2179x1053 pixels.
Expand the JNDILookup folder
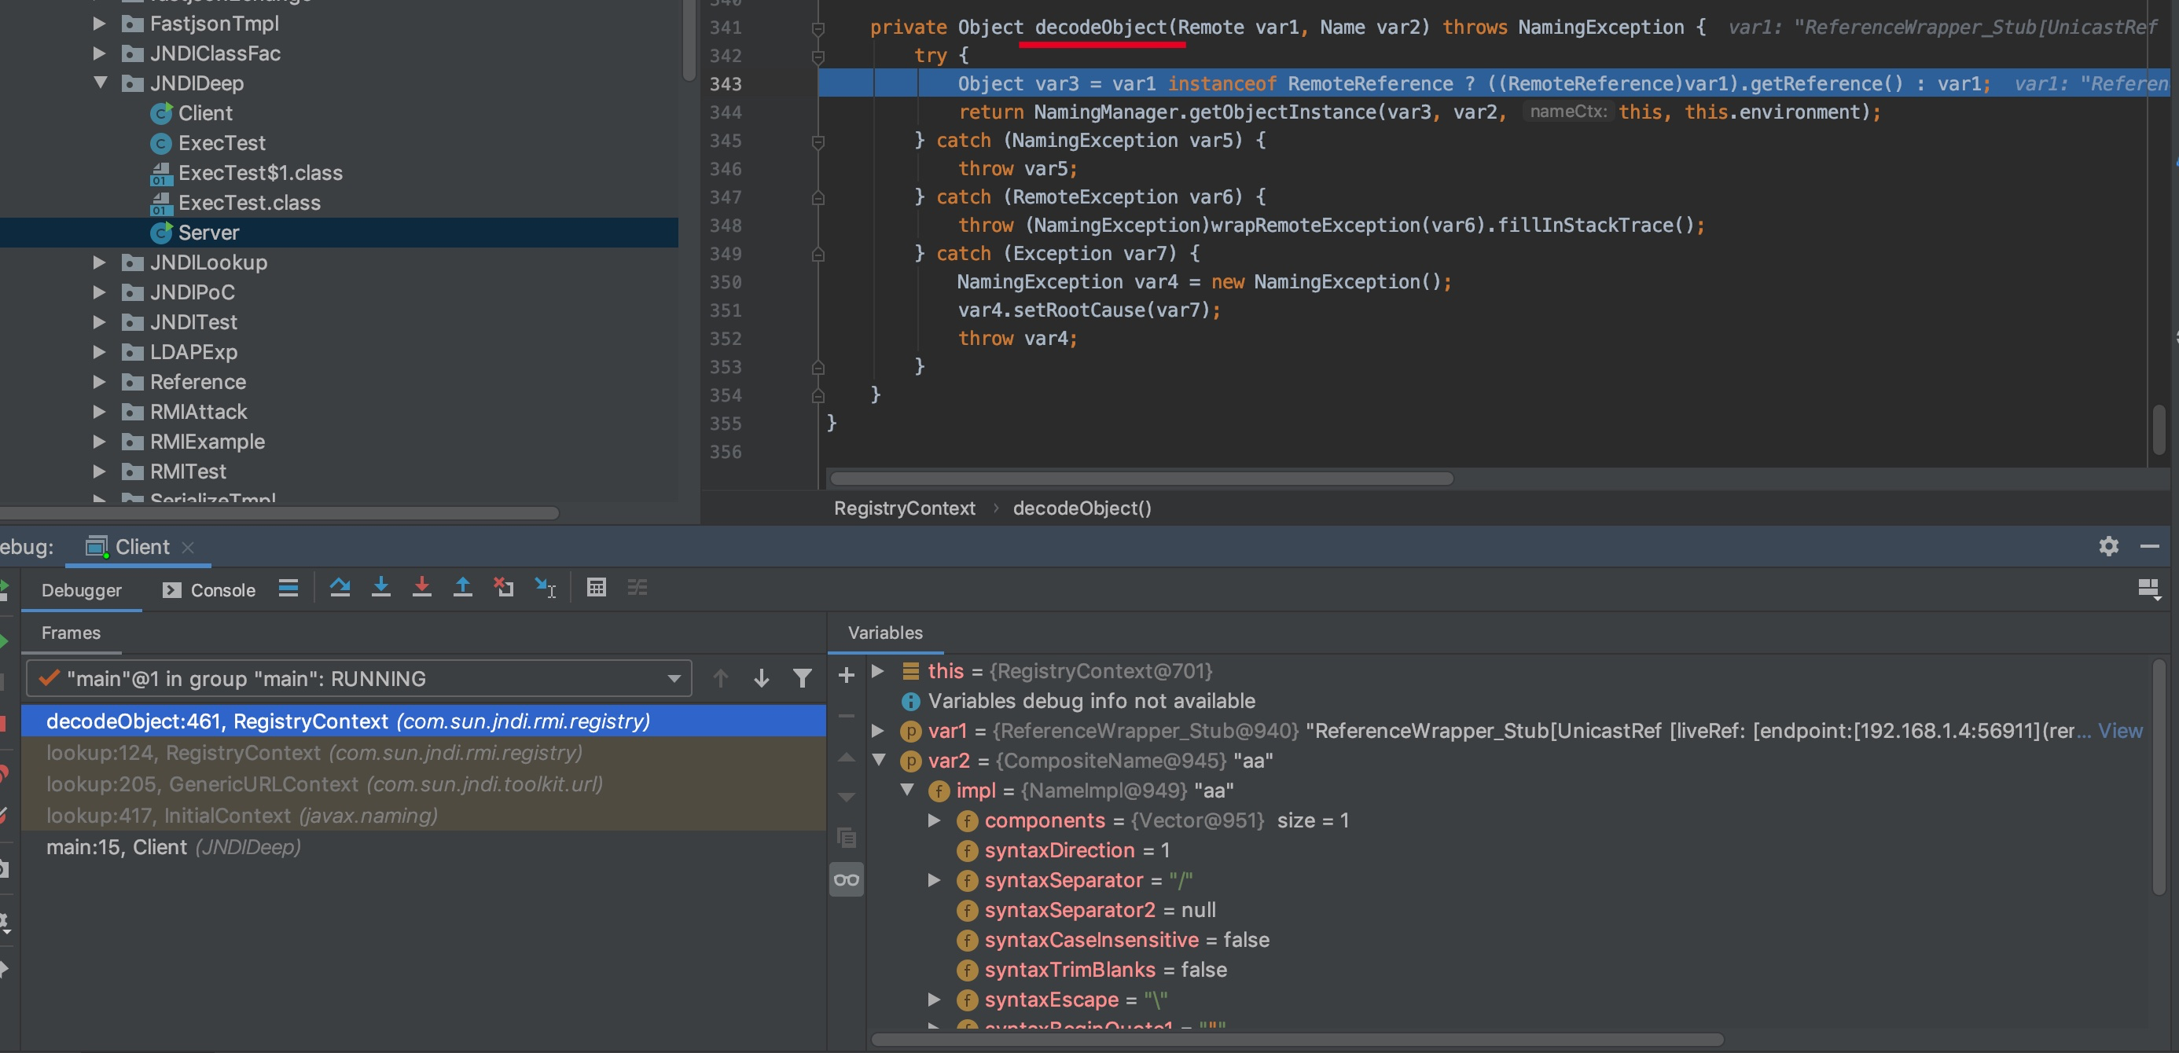(99, 262)
